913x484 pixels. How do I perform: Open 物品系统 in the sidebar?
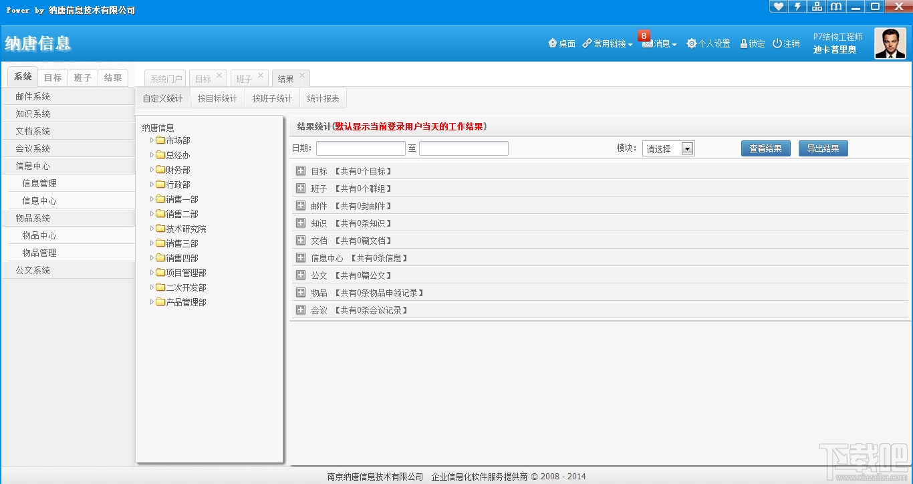click(68, 219)
